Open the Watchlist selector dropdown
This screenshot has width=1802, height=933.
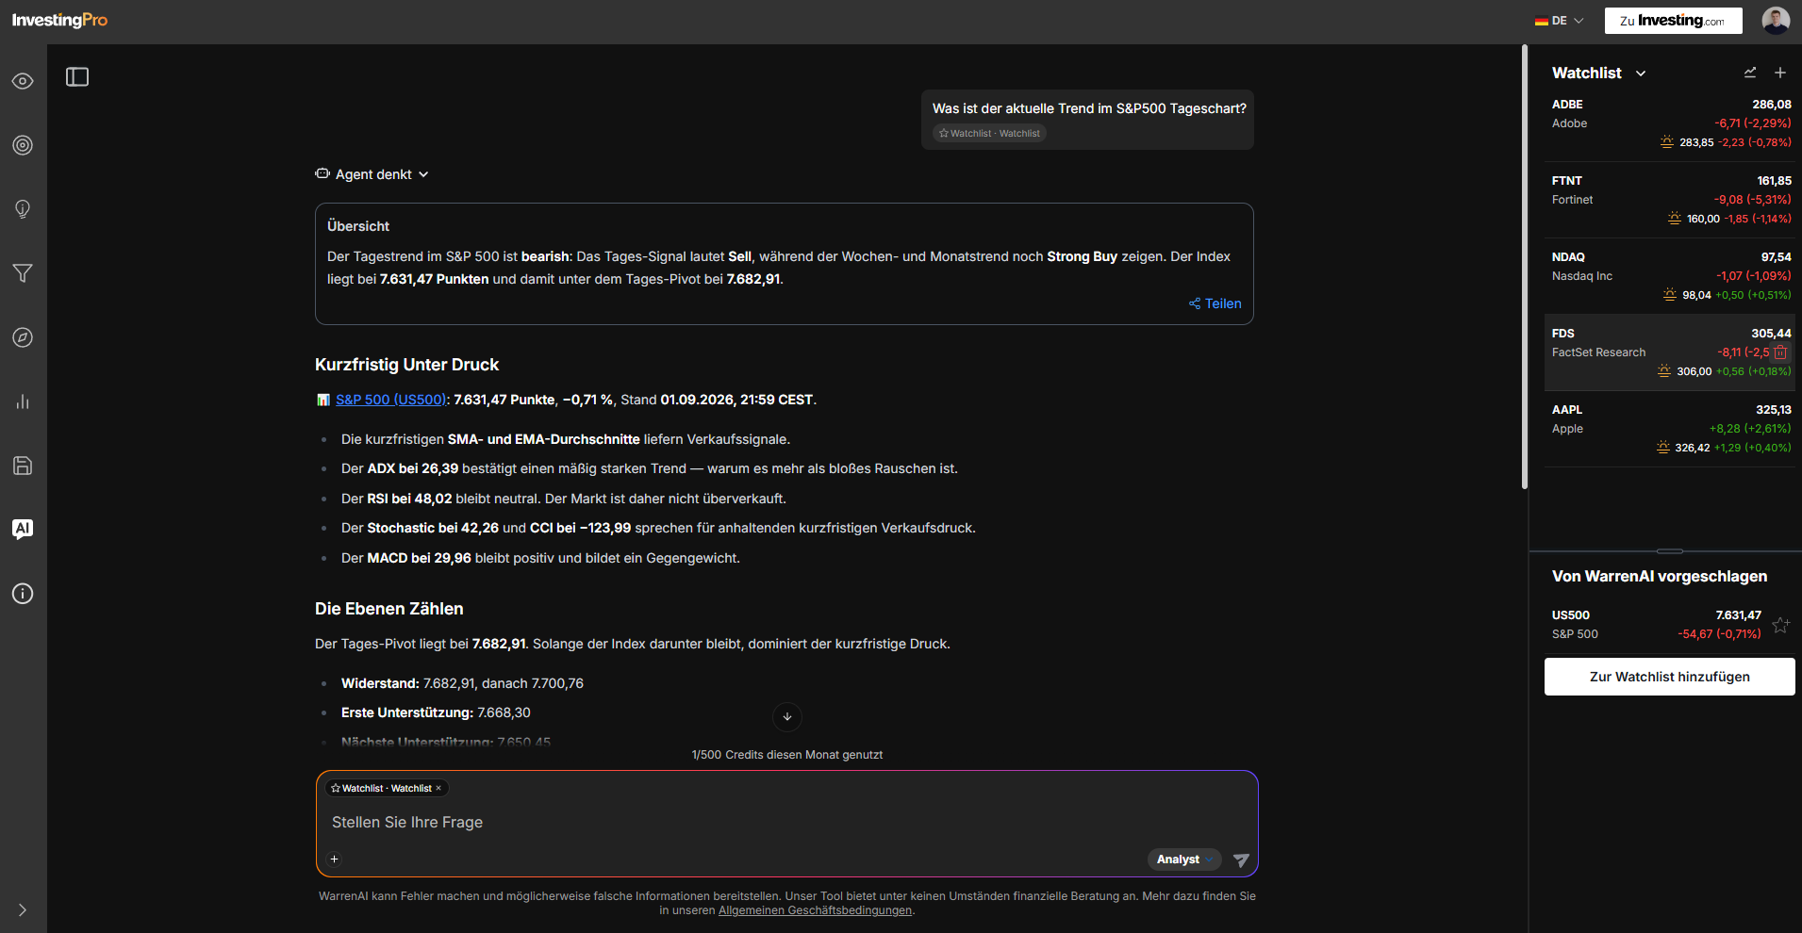[1599, 74]
